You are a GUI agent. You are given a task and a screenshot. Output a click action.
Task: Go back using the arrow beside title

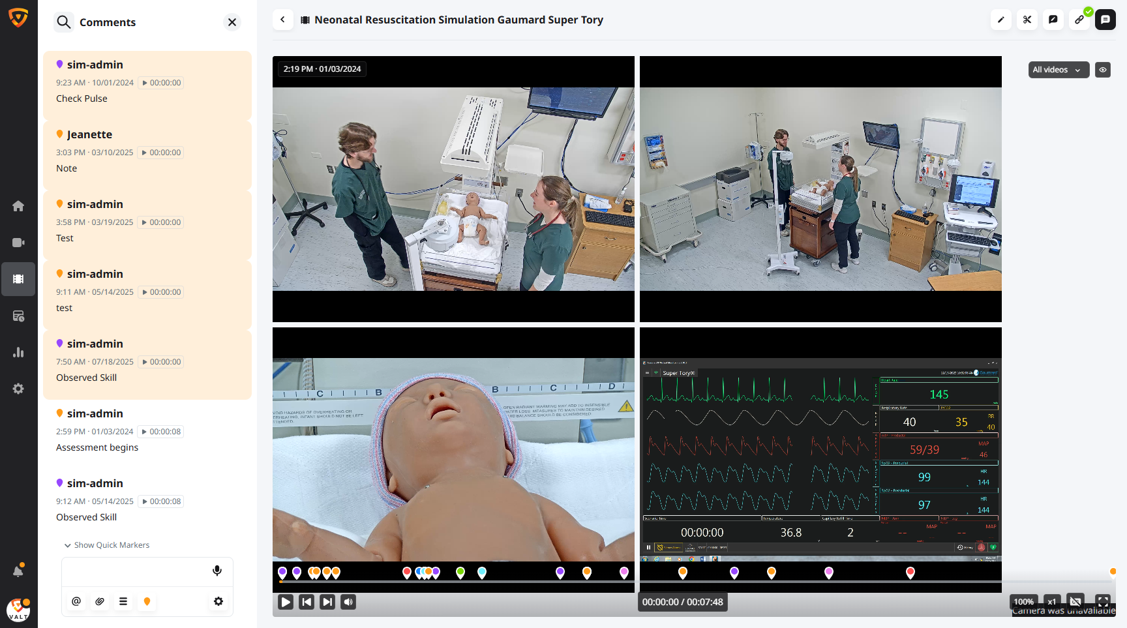[x=282, y=20]
